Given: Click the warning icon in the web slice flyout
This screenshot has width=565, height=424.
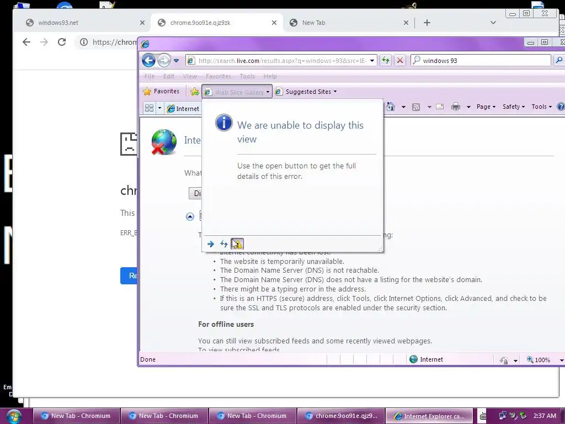Looking at the screenshot, I should click(x=237, y=244).
